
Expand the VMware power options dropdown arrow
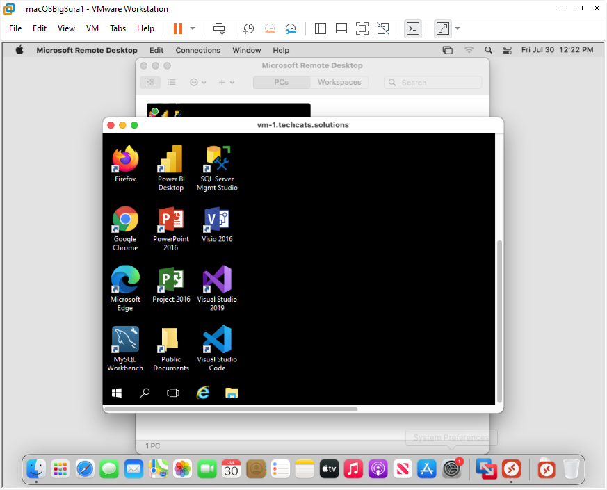click(x=193, y=28)
